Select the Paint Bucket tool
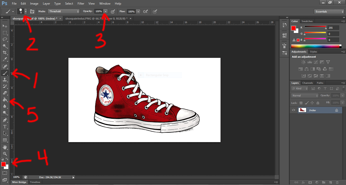 (x=5, y=99)
